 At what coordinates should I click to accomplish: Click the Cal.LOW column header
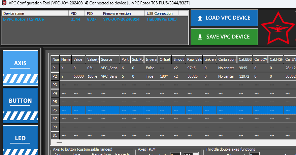pos(260,59)
